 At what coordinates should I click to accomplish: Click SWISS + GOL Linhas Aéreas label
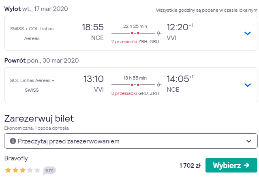[x=32, y=34]
